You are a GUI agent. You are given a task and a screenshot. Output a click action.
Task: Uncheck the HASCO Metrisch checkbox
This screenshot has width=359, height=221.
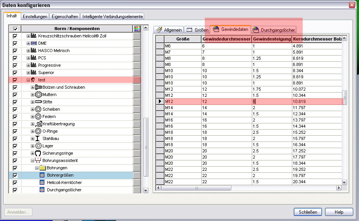15,51
